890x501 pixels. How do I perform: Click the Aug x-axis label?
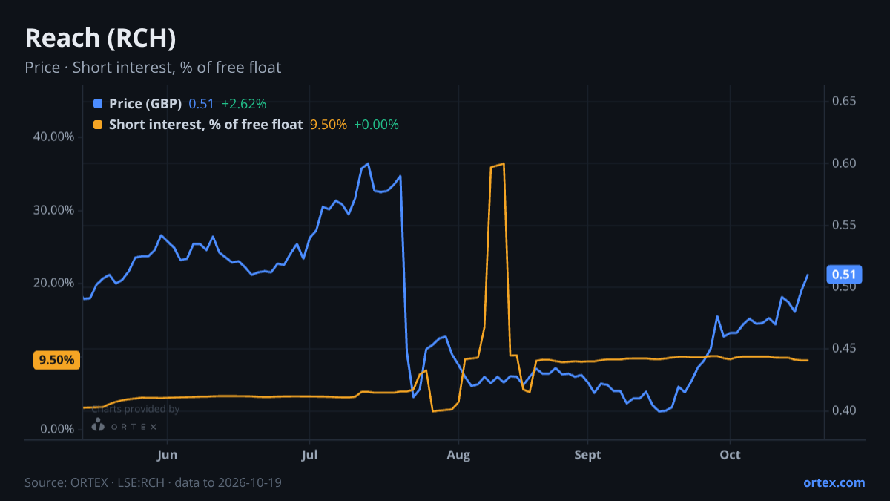click(458, 454)
